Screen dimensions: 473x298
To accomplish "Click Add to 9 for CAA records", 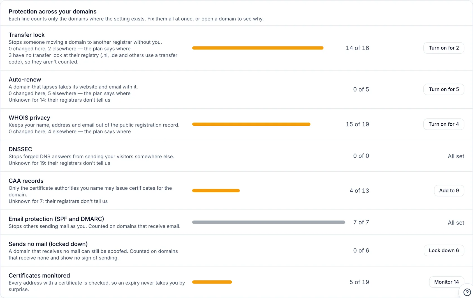I will (x=449, y=191).
